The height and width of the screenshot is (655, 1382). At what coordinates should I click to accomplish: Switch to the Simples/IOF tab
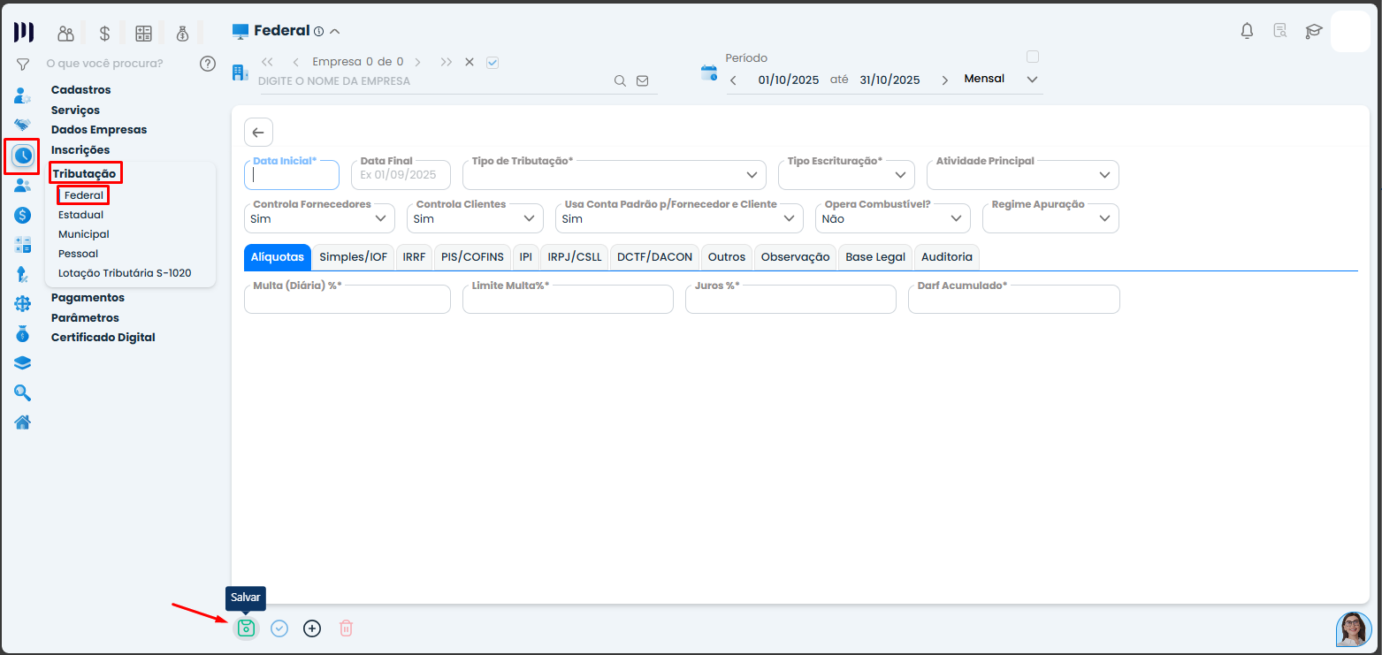click(354, 257)
